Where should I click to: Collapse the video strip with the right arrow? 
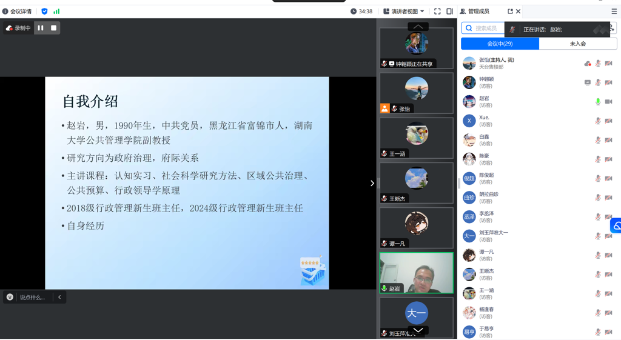pos(372,183)
